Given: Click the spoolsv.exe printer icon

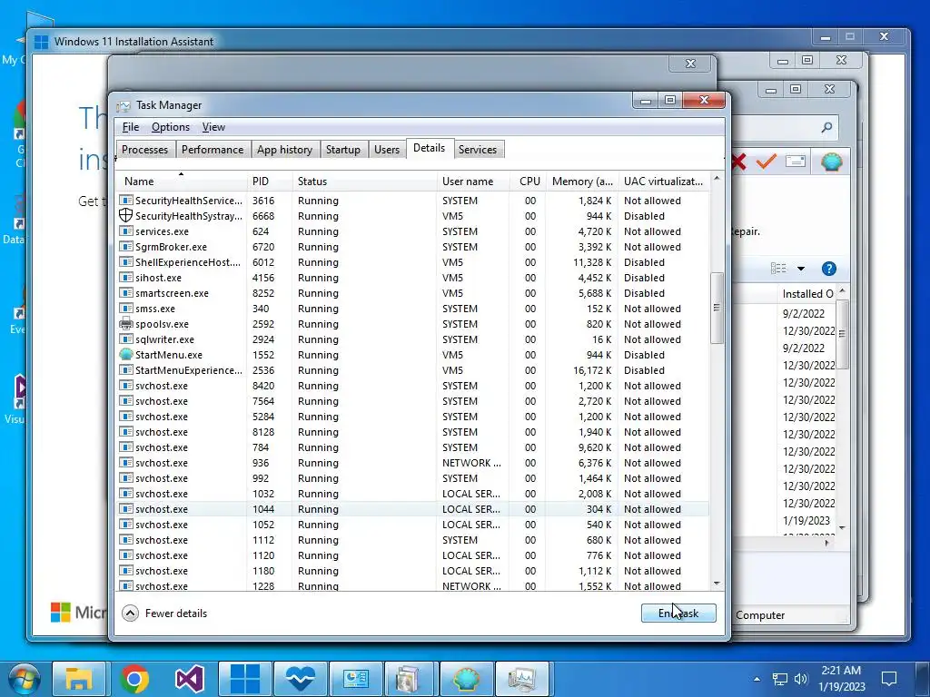Looking at the screenshot, I should coord(125,324).
